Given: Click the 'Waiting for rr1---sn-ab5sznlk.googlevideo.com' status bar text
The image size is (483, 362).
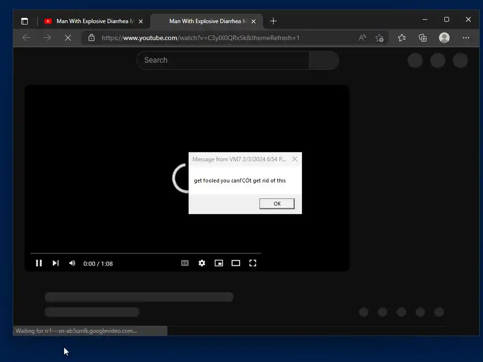Looking at the screenshot, I should coord(76,331).
